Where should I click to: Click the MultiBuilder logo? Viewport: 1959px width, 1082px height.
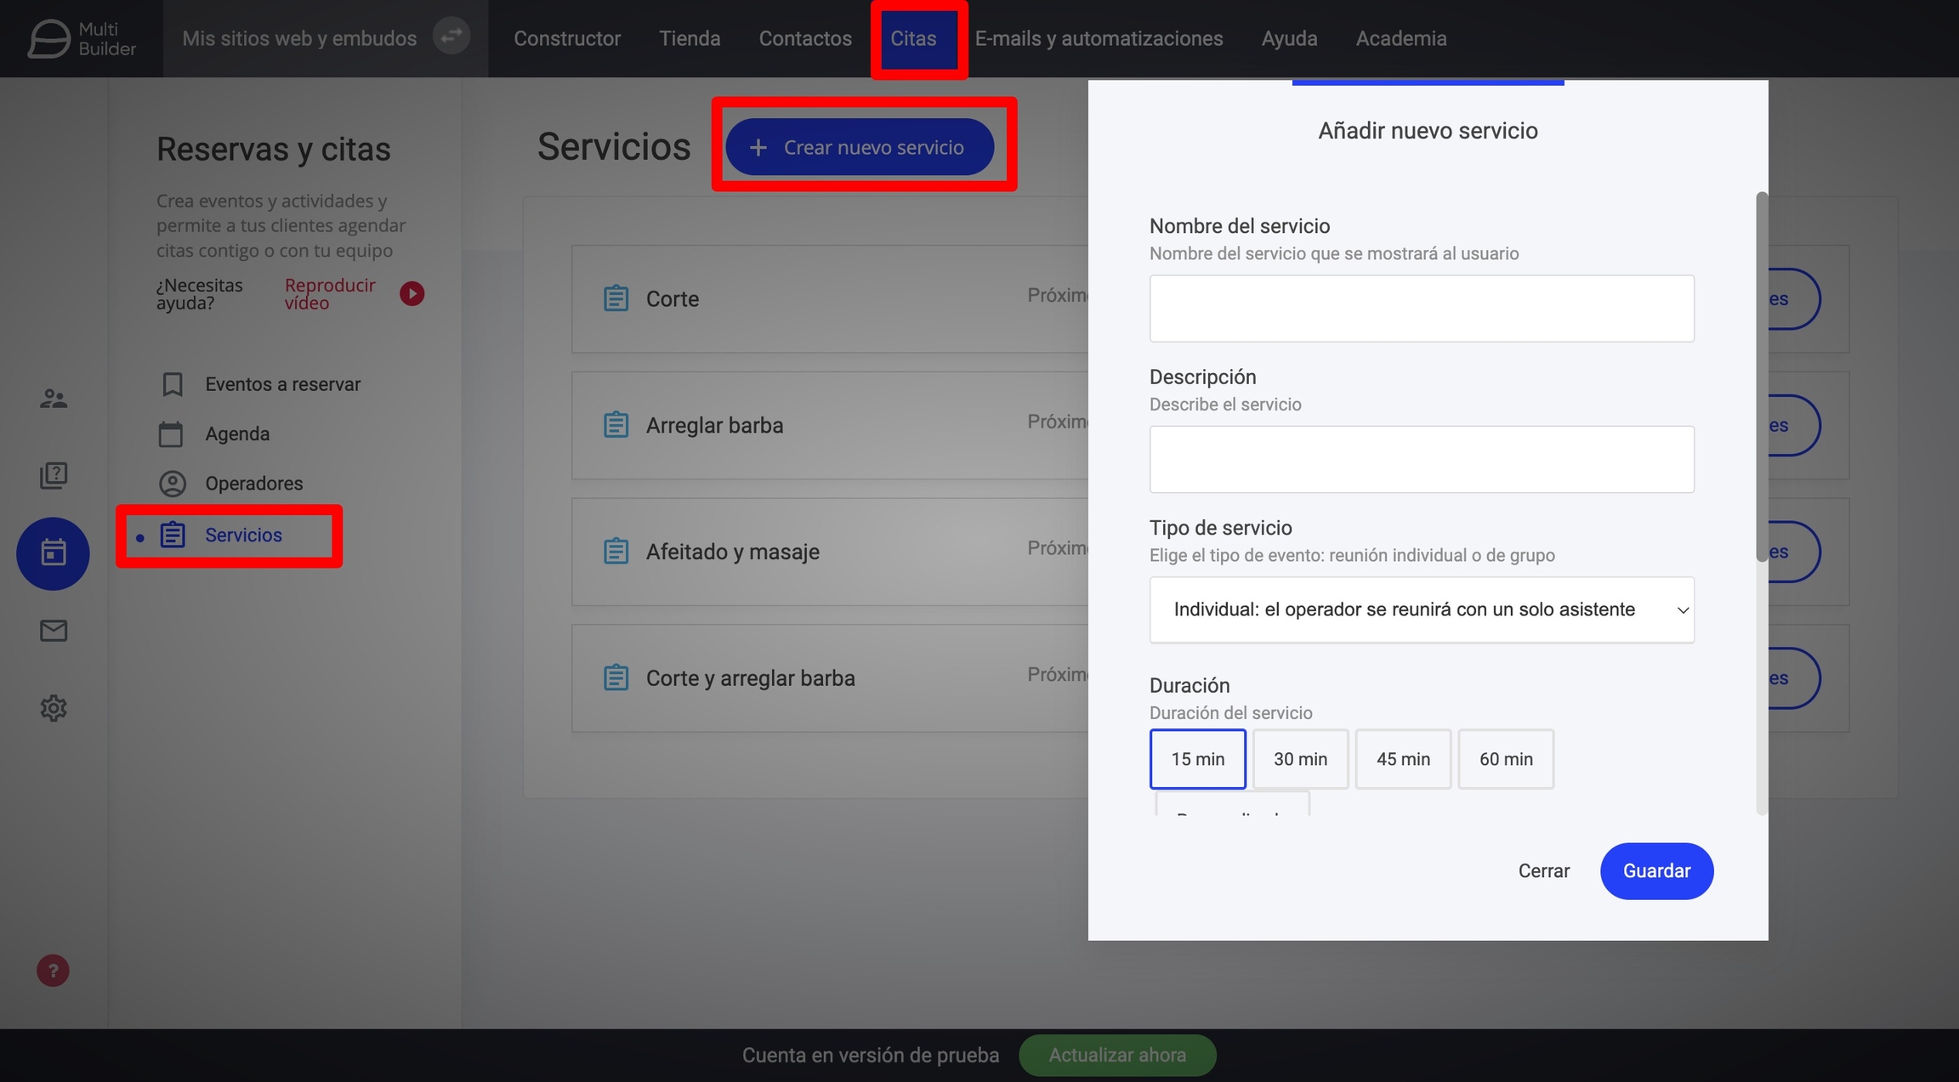[x=82, y=39]
